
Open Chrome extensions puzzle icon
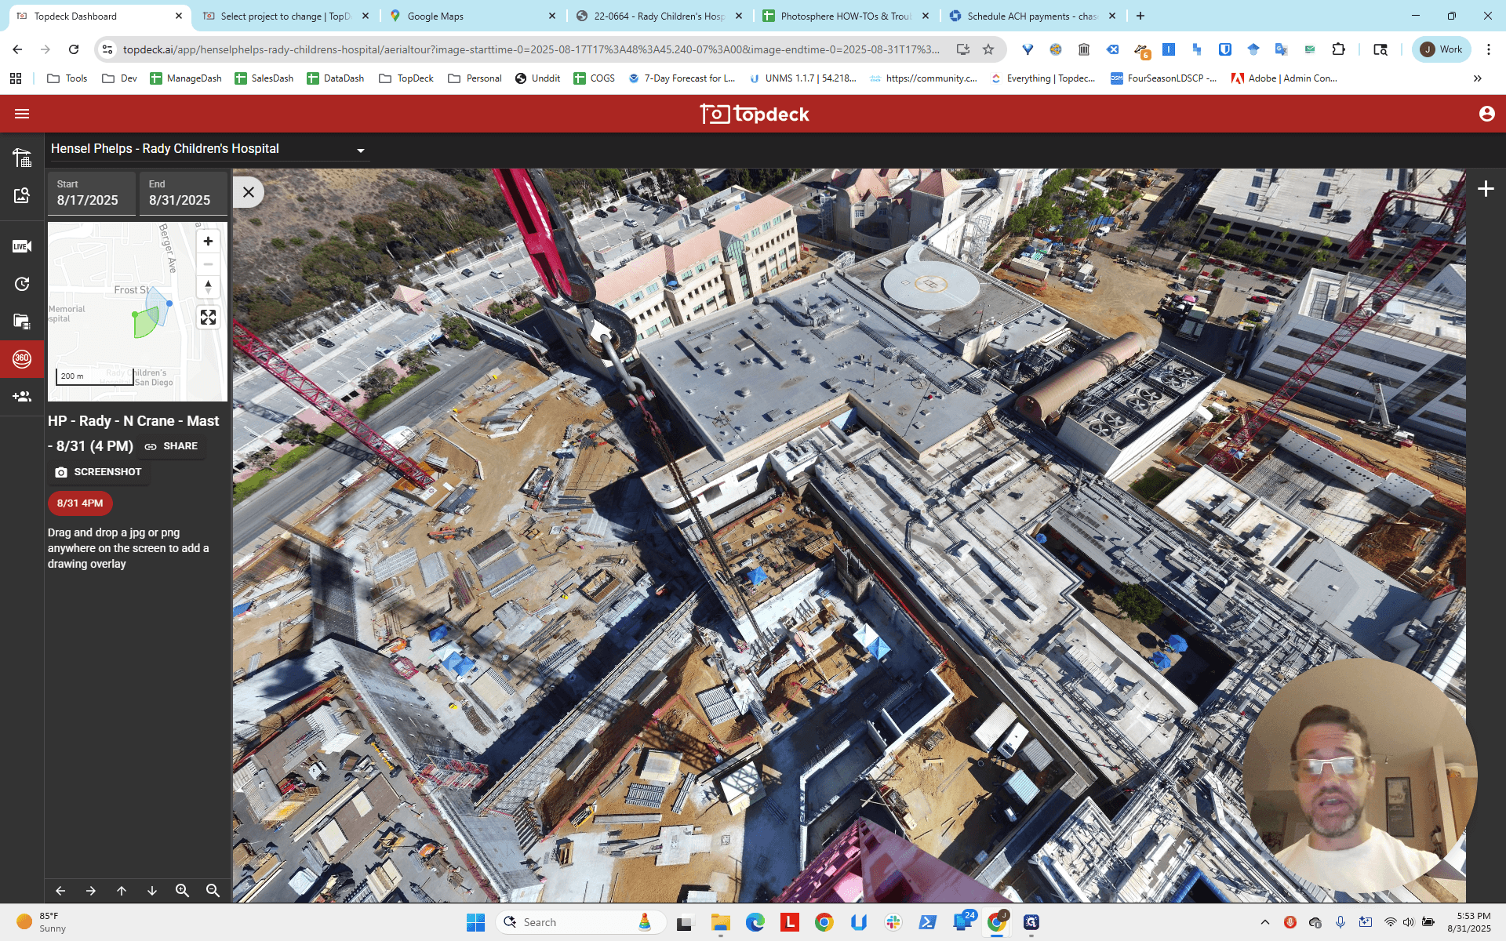pyautogui.click(x=1338, y=49)
